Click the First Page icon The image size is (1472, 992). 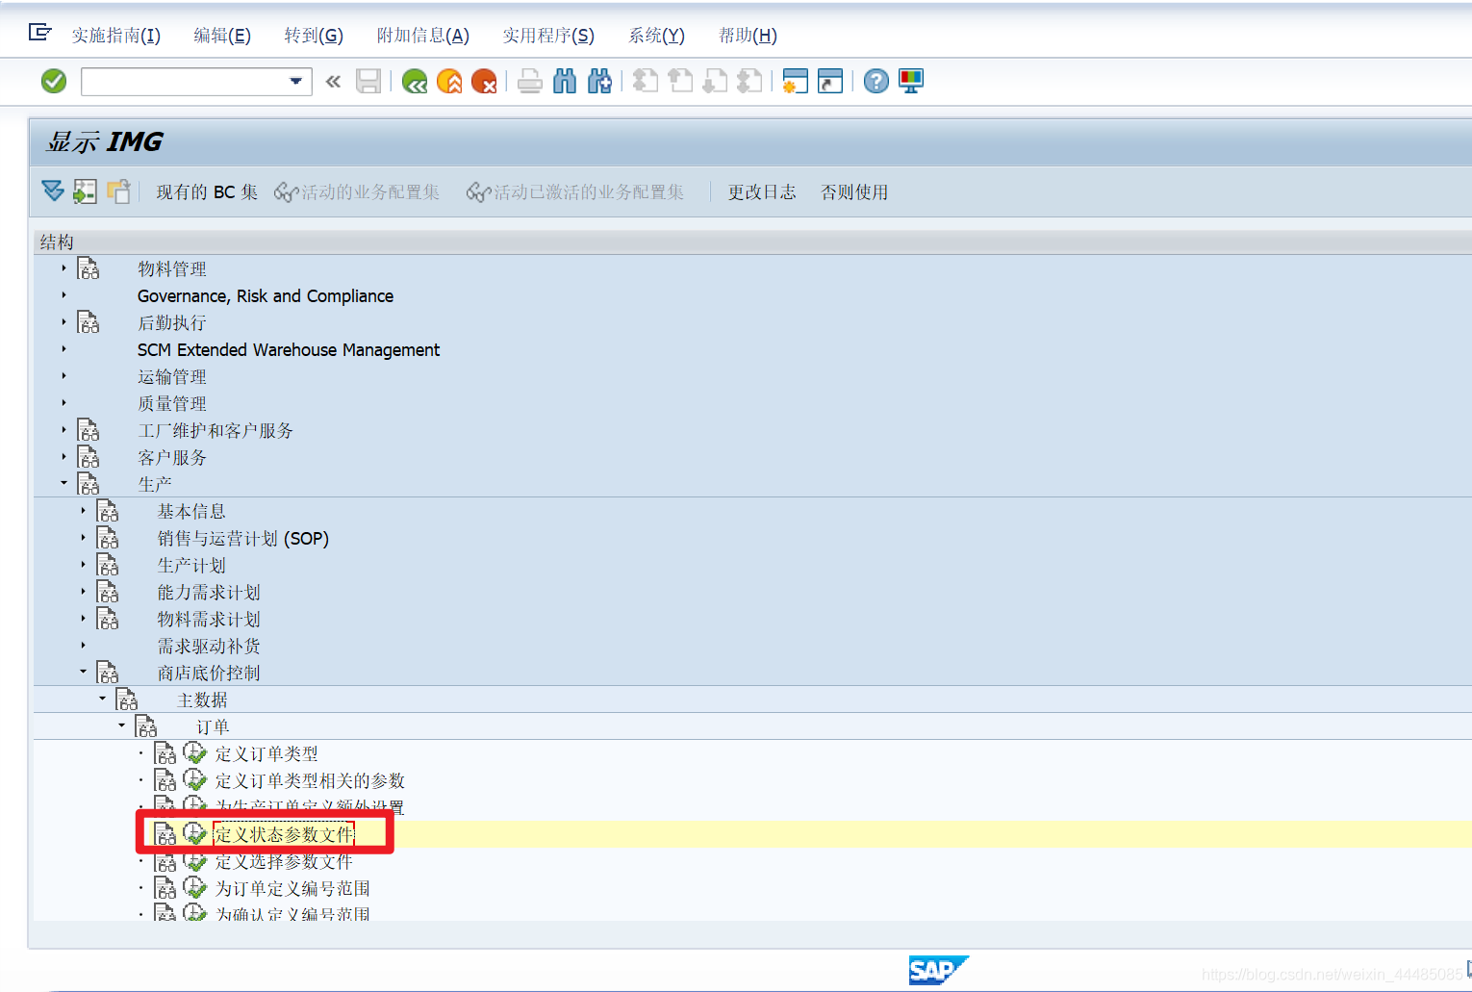coord(646,82)
